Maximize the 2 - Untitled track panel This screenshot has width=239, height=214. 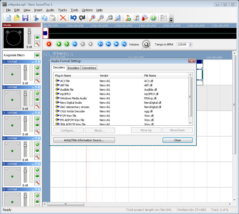click(36, 87)
